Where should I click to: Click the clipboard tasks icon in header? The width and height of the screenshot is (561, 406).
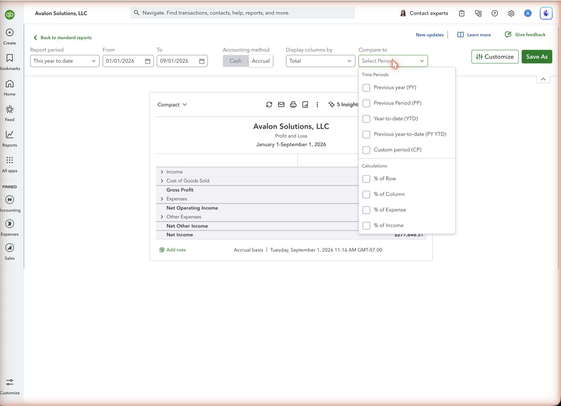462,13
